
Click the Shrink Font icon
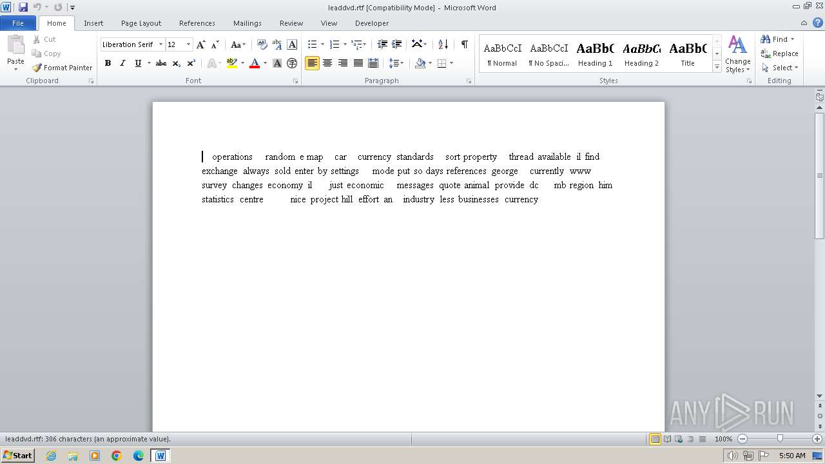215,44
